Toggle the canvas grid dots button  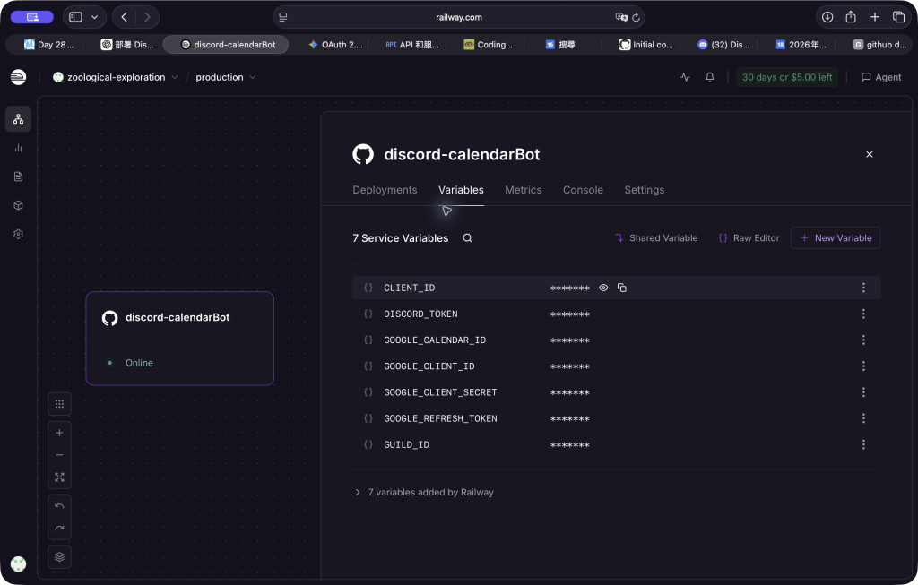click(x=59, y=404)
